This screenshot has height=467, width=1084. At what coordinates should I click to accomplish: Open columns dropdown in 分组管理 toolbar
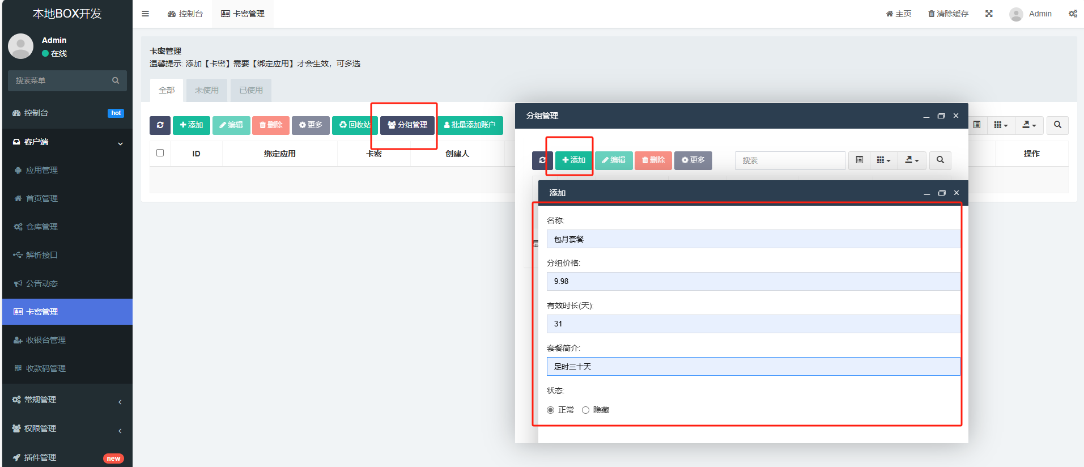883,160
